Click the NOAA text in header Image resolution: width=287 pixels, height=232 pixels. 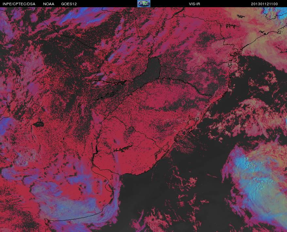(49, 4)
